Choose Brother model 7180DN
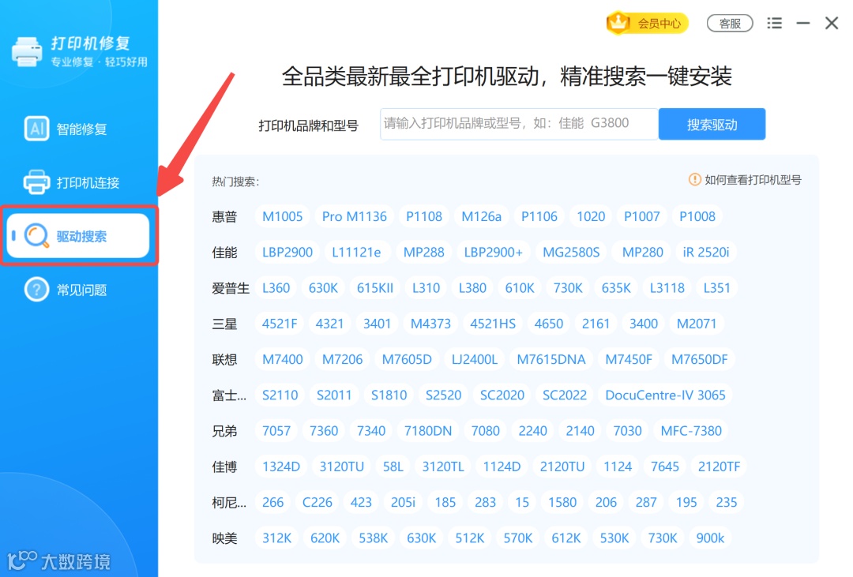The image size is (853, 577). tap(428, 431)
